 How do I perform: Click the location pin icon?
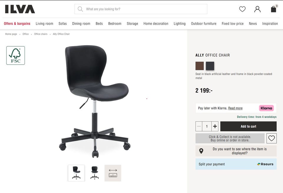tap(201, 151)
